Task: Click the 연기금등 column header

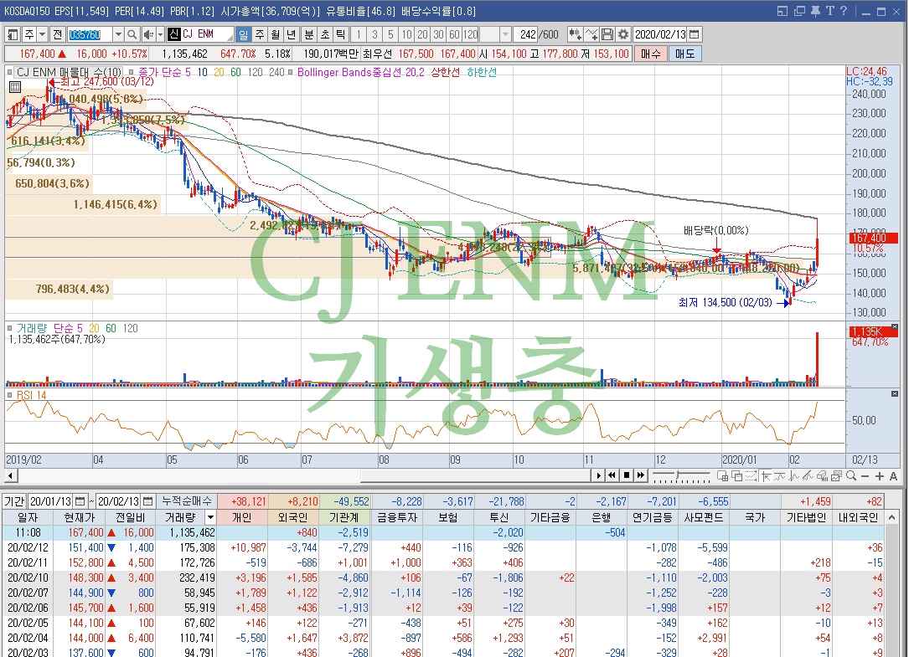Action: click(x=653, y=517)
